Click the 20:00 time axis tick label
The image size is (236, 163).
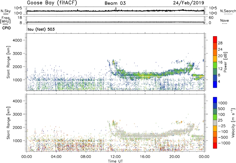[x=175, y=157]
